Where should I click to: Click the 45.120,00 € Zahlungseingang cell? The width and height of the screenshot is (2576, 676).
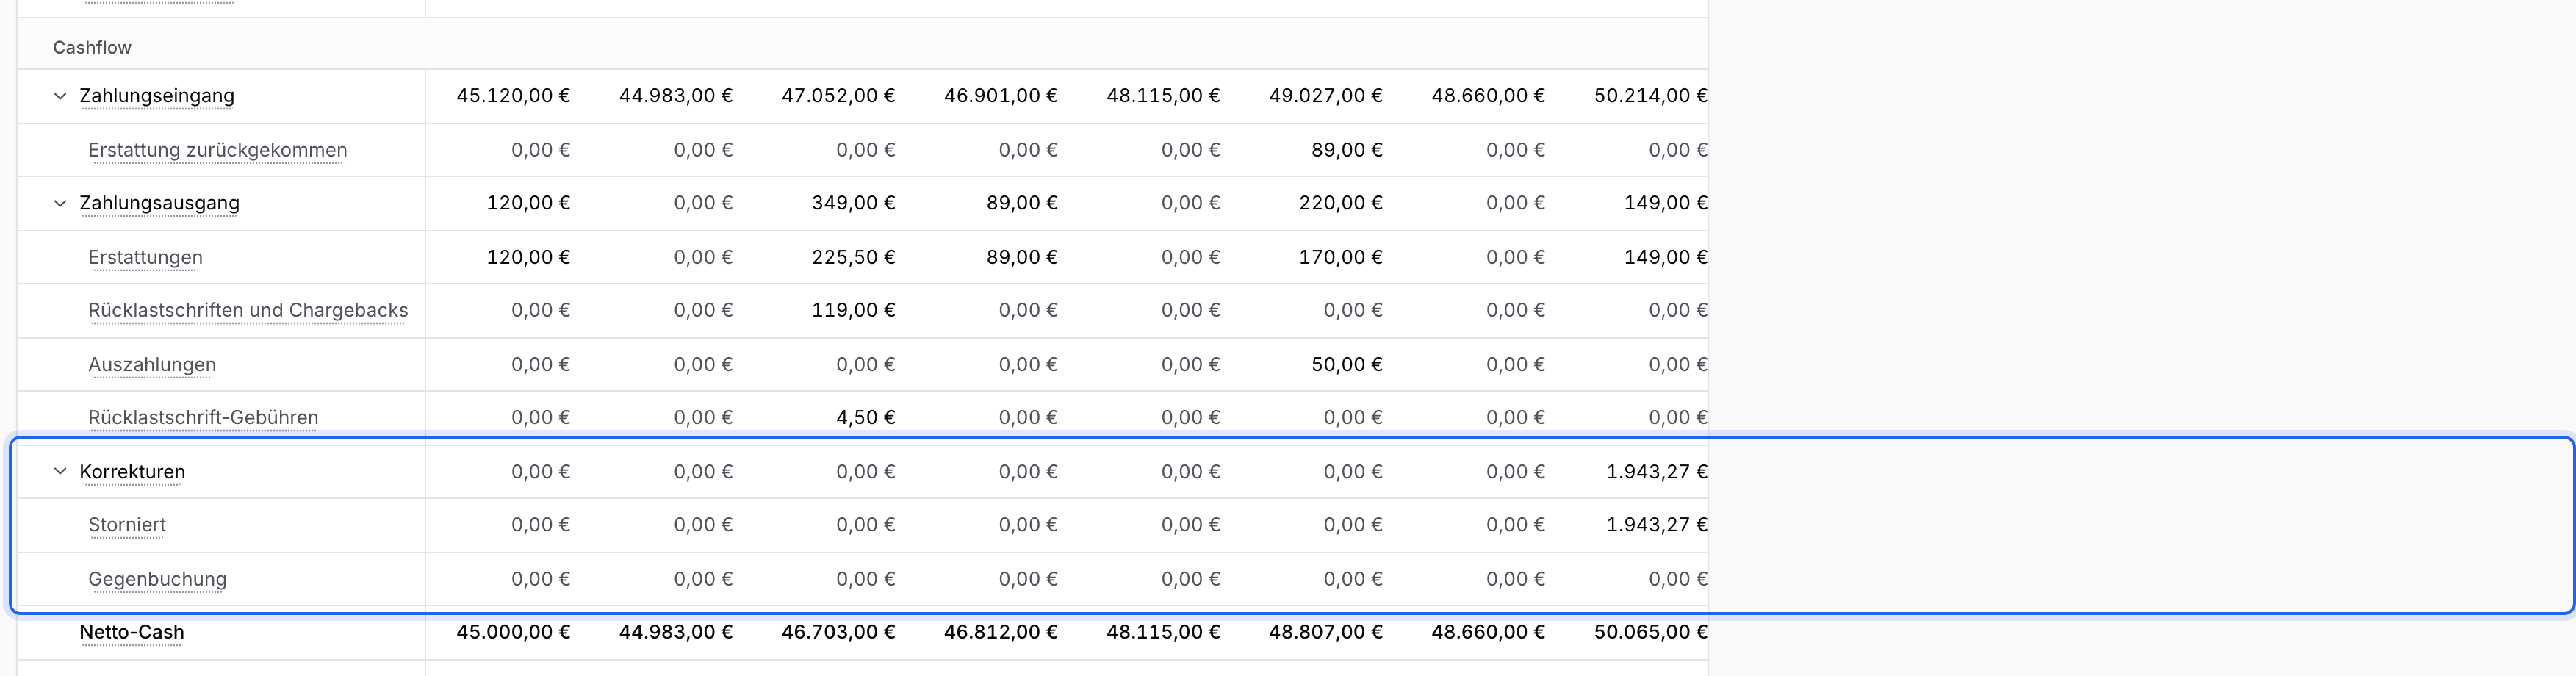click(513, 96)
